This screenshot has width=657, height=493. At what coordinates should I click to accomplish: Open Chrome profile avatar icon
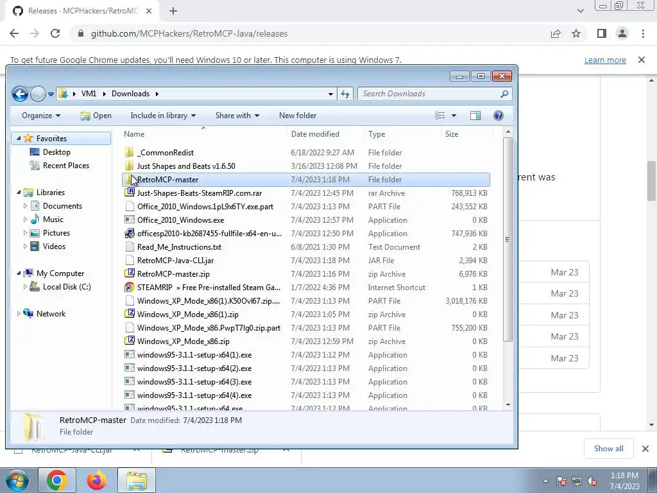(622, 33)
